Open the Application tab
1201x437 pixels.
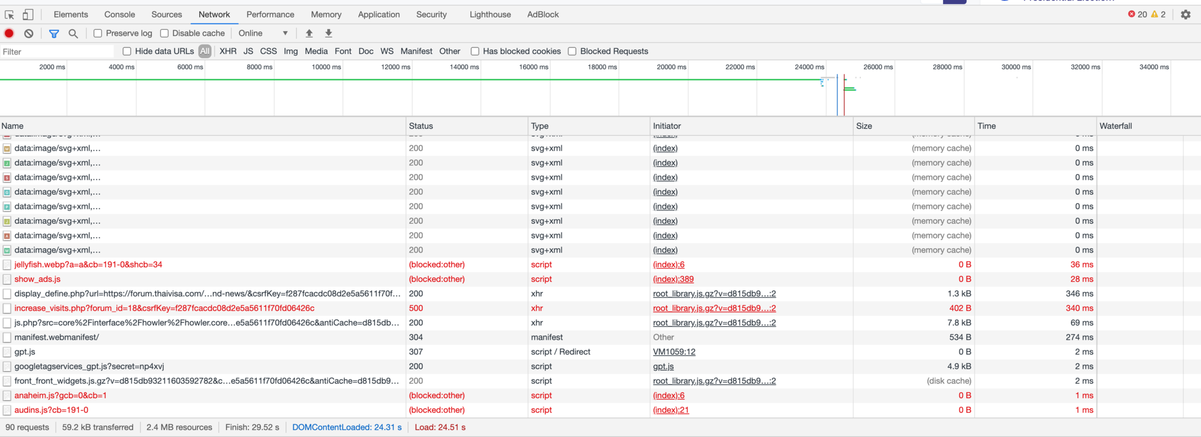379,15
